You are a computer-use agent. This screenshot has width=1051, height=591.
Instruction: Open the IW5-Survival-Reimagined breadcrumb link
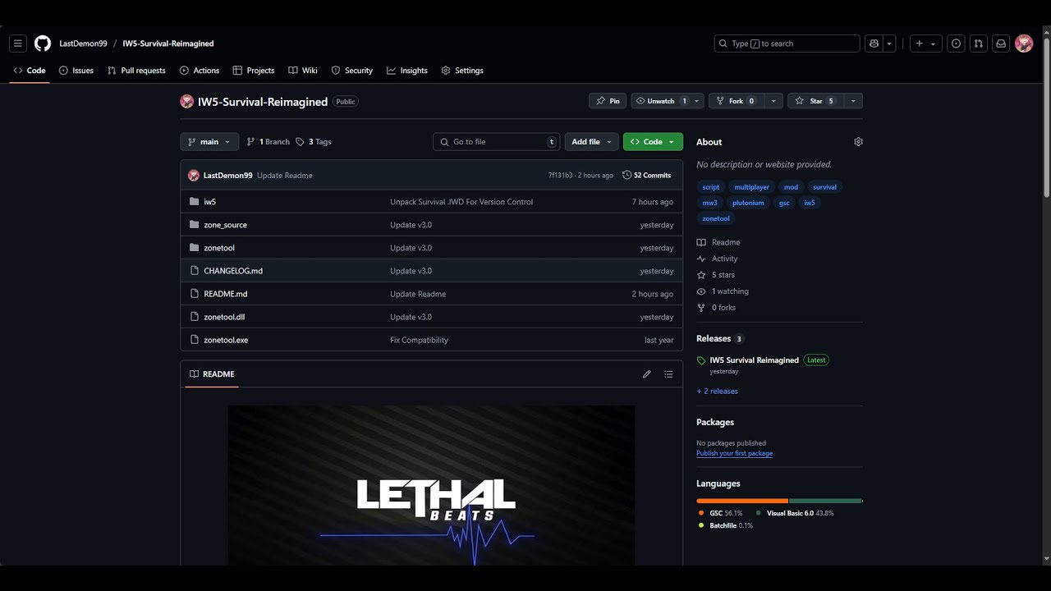(x=168, y=44)
